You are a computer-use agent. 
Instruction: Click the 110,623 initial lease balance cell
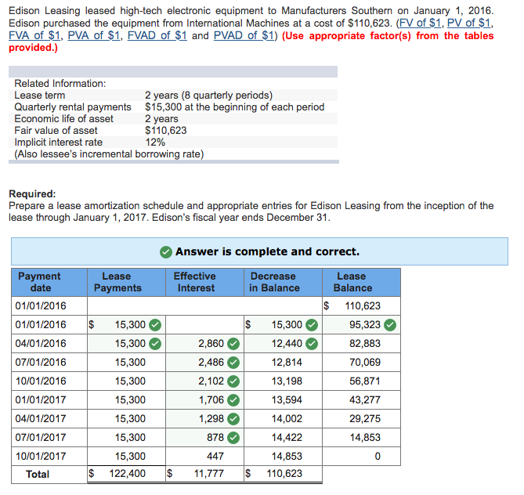(x=362, y=305)
